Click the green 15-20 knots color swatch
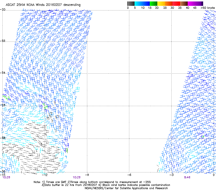Viewport: 216px width, 190px height. tap(154, 4)
